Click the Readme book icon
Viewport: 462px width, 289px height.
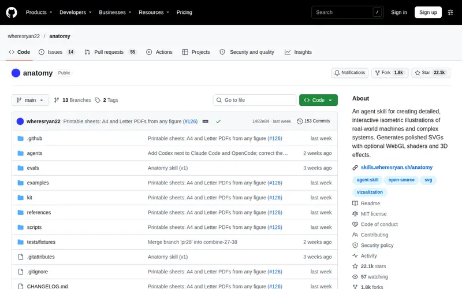tap(355, 203)
